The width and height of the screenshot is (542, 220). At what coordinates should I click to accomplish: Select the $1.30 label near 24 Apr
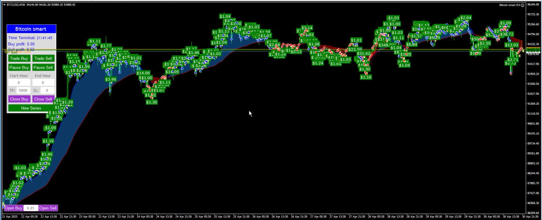tap(151, 102)
